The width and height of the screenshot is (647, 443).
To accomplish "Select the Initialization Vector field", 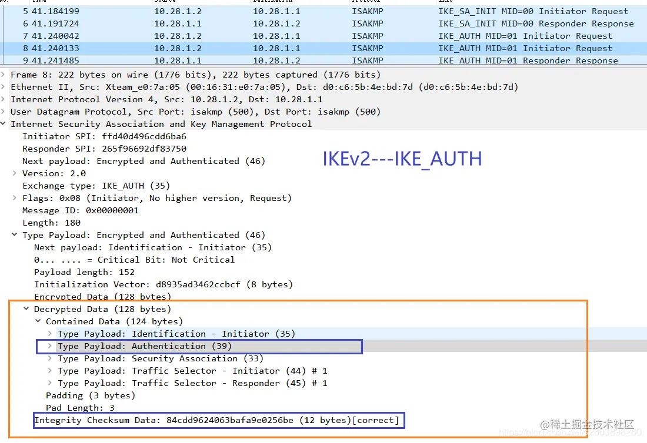I will click(x=164, y=285).
